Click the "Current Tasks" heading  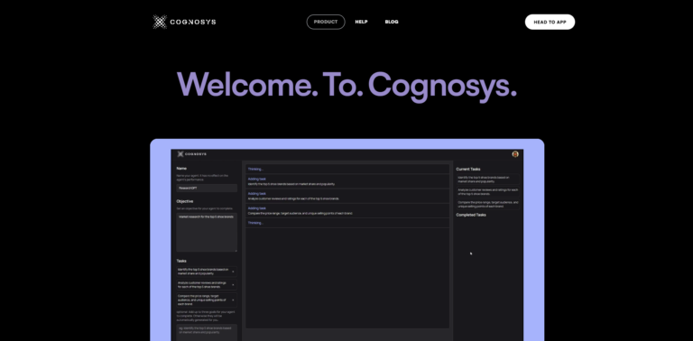point(468,170)
